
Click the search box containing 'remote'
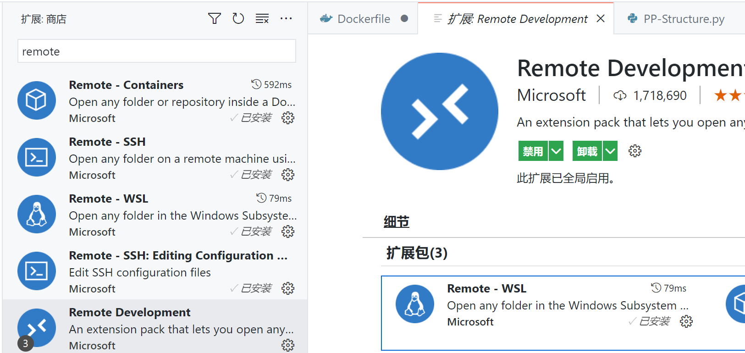[x=157, y=51]
